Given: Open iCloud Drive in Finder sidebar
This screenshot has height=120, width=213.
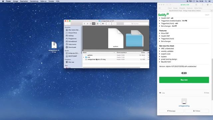Looking at the screenshot, I should tap(72, 33).
